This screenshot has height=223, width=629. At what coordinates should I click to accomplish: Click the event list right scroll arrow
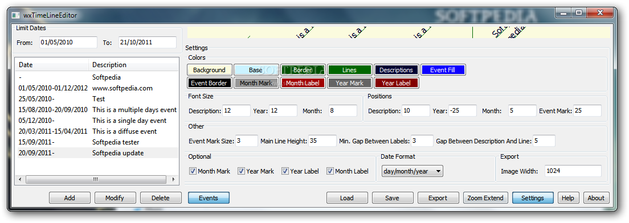[x=173, y=179]
